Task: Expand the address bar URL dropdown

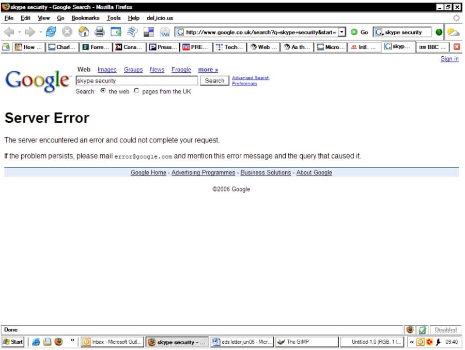Action: (342, 32)
